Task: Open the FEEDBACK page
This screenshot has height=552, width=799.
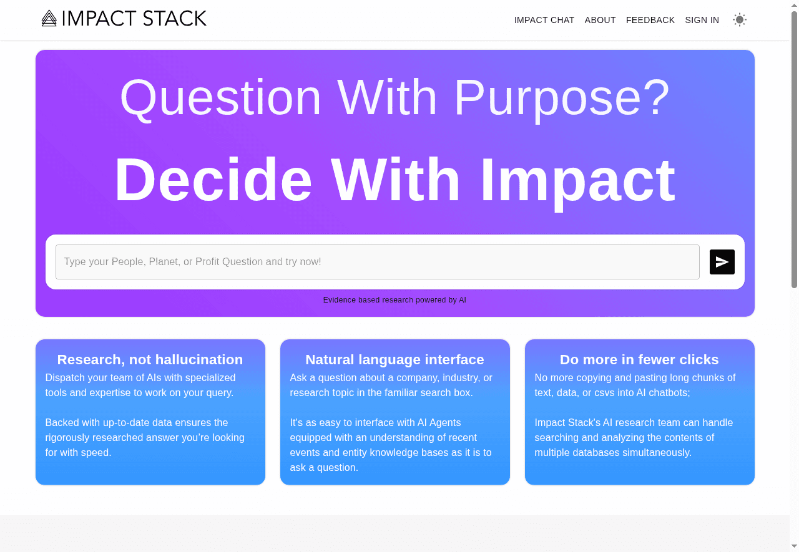Action: (x=650, y=20)
